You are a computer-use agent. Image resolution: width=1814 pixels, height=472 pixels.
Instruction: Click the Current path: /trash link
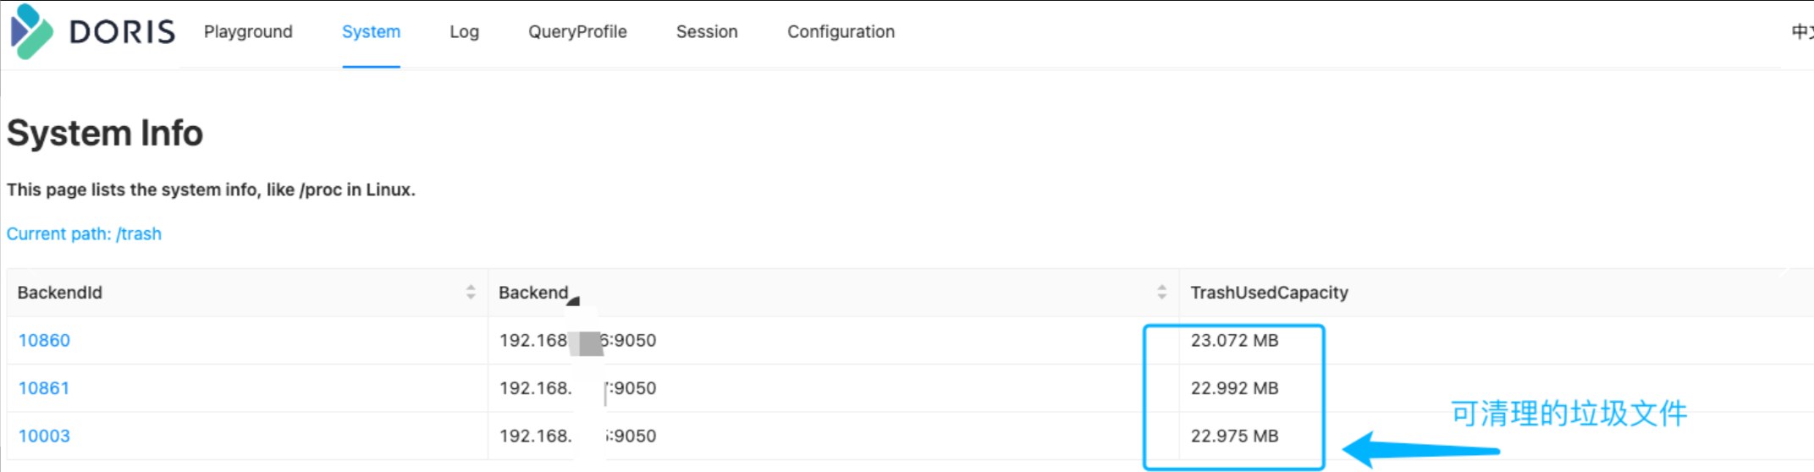click(x=84, y=234)
